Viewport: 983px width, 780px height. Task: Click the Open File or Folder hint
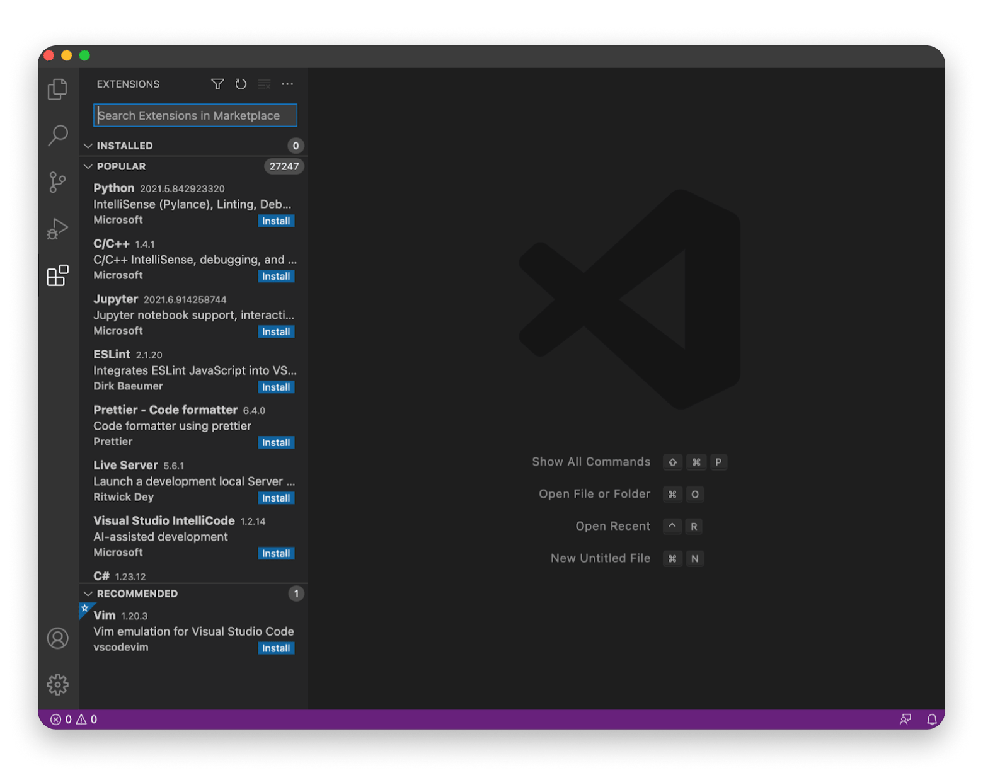(x=594, y=494)
